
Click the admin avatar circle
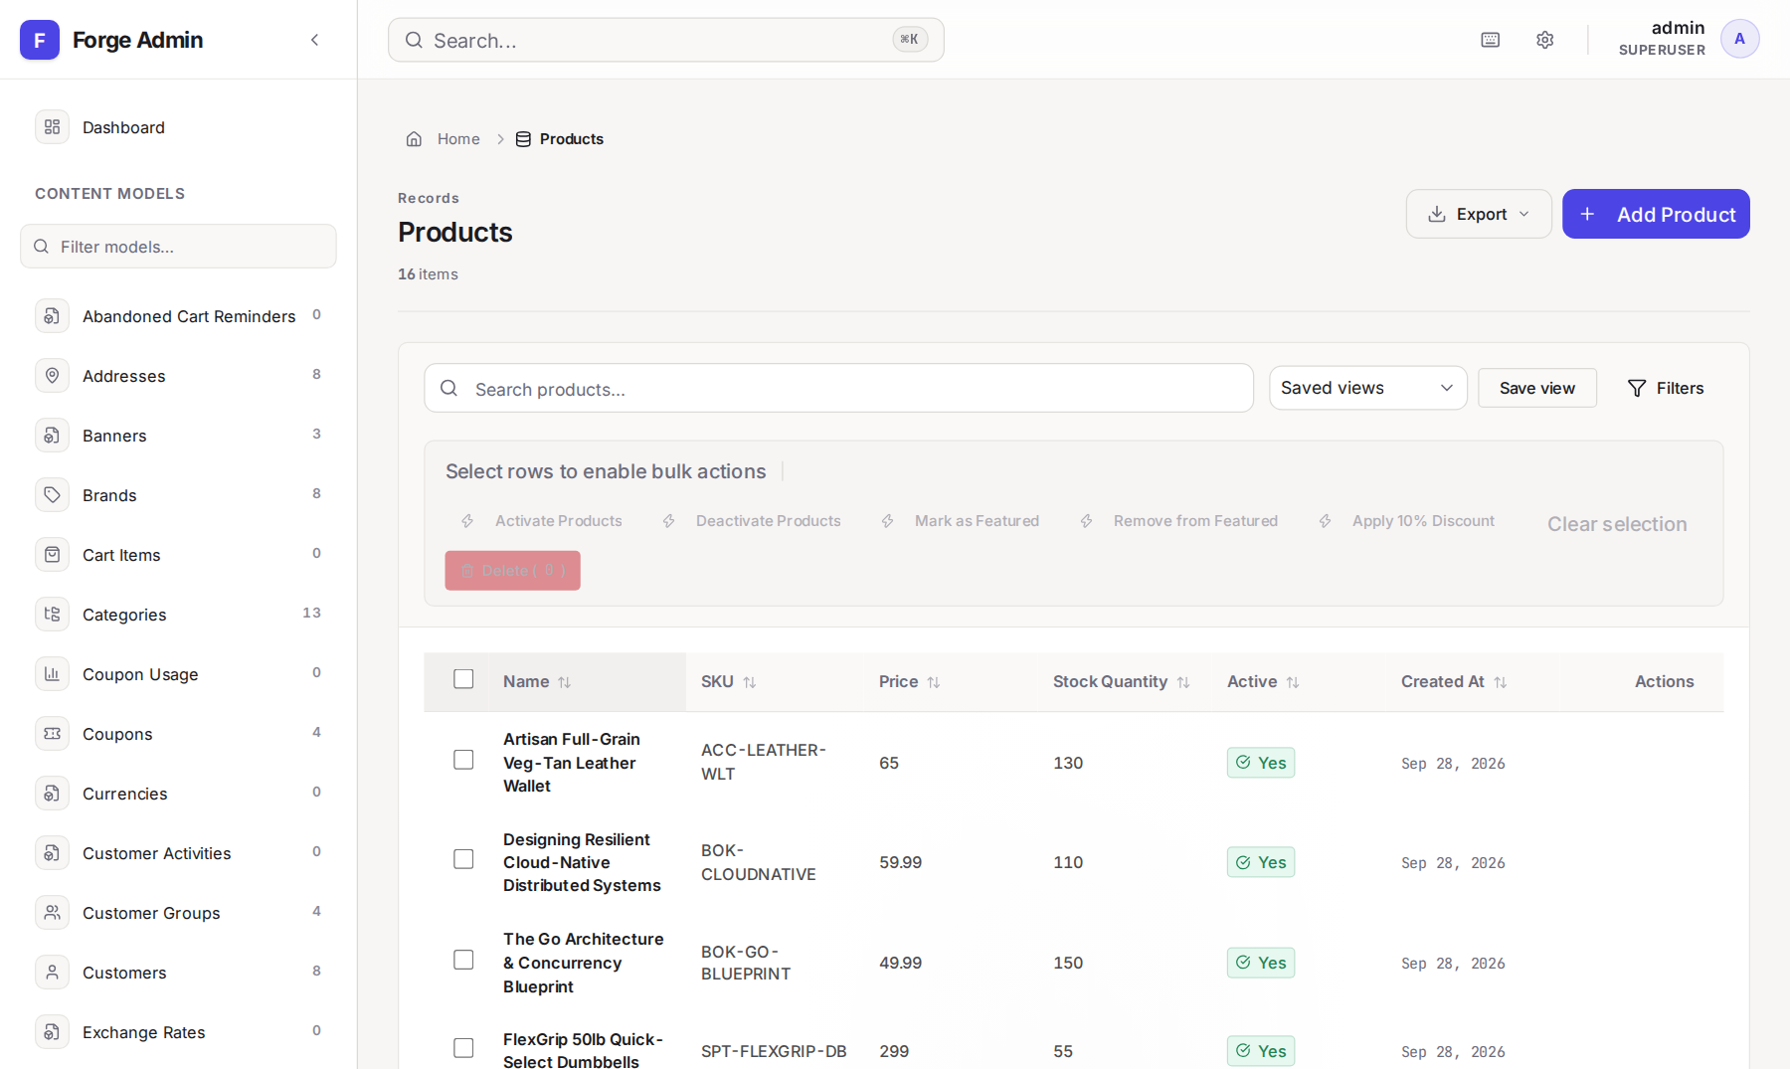1739,39
